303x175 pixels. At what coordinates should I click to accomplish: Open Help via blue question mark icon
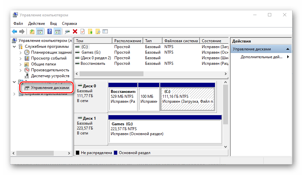coord(50,32)
